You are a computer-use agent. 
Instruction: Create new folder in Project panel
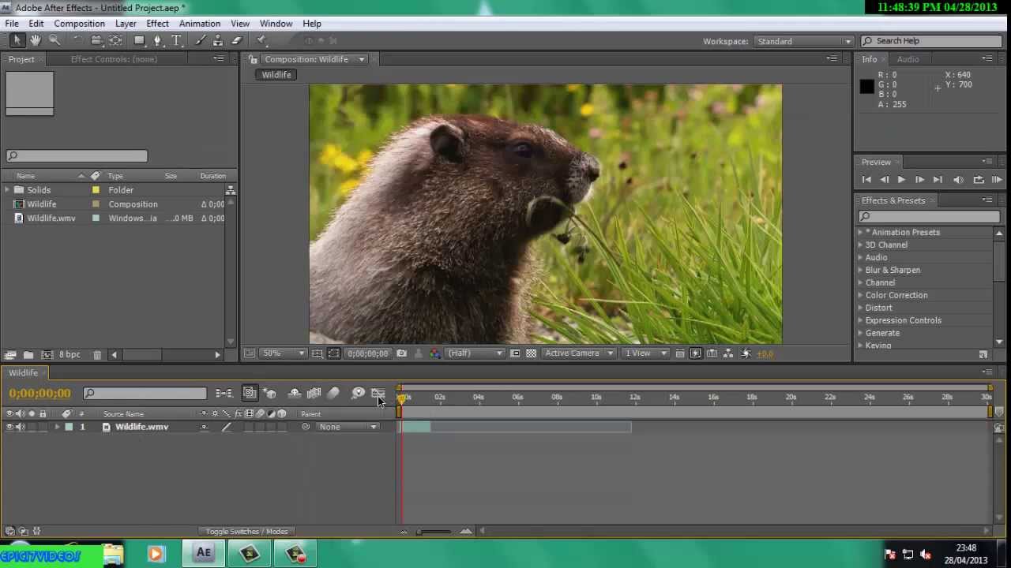tap(28, 355)
